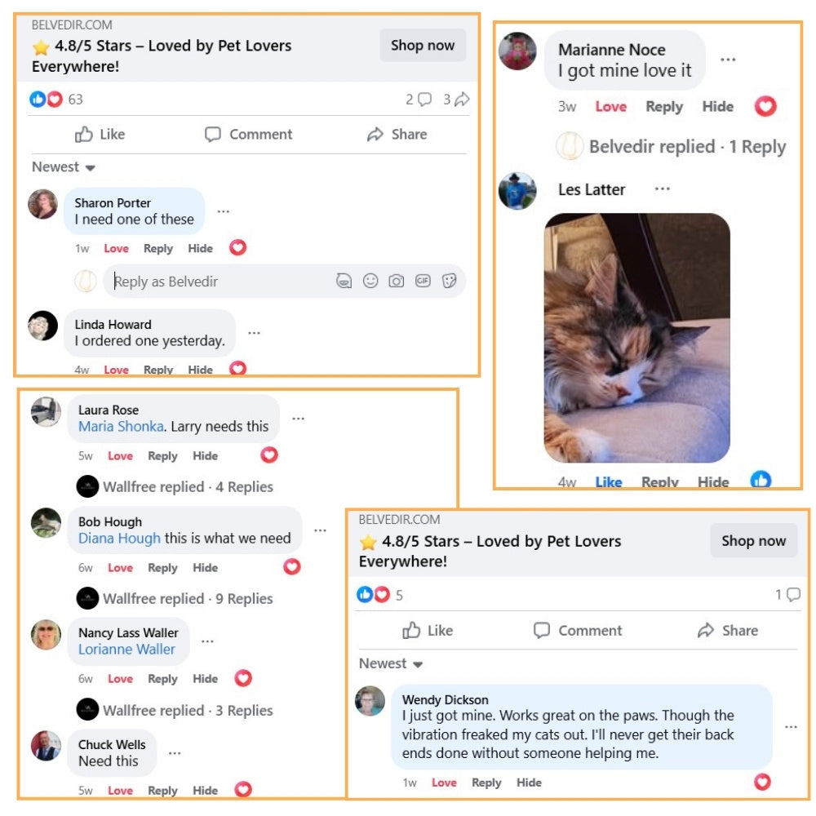Screen dimensions: 816x816
Task: Open Les Latter's sleeping cat photo
Action: (636, 338)
